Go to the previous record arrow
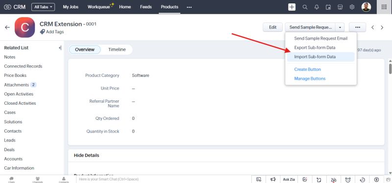 tap(373, 27)
